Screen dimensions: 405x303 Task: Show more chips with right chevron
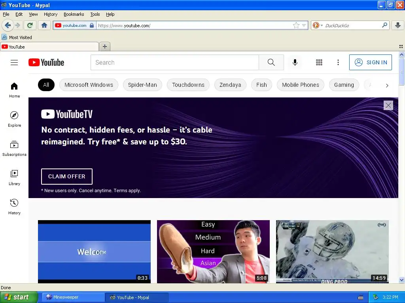tap(387, 86)
